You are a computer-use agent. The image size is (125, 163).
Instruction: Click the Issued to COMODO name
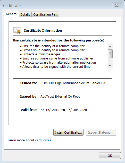(x=73, y=83)
